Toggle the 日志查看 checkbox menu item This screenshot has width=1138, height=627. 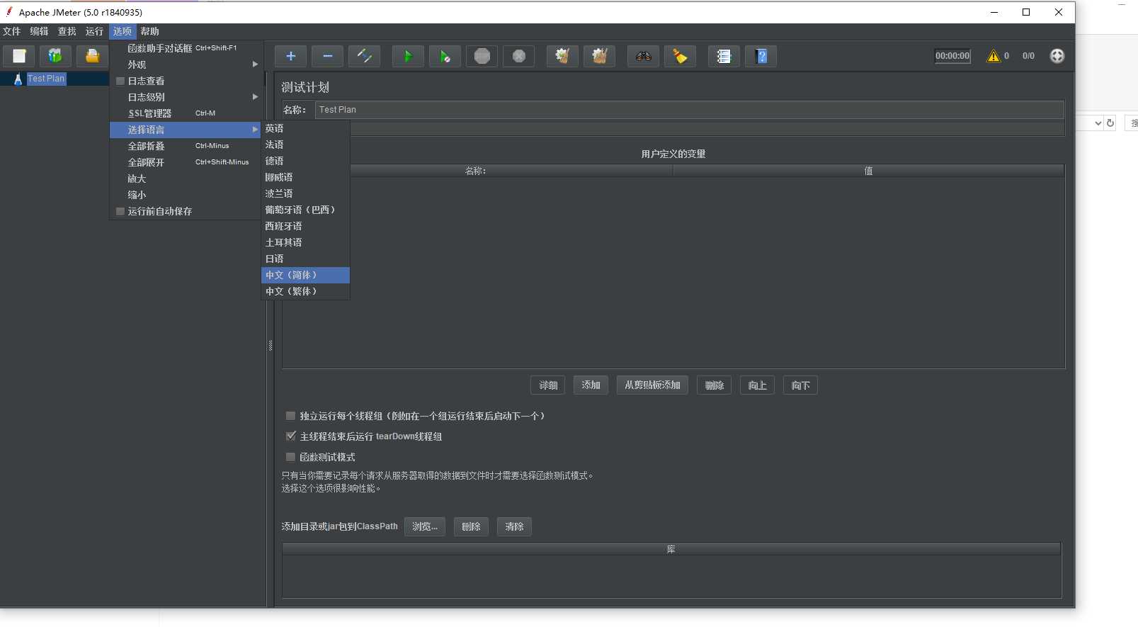[186, 81]
